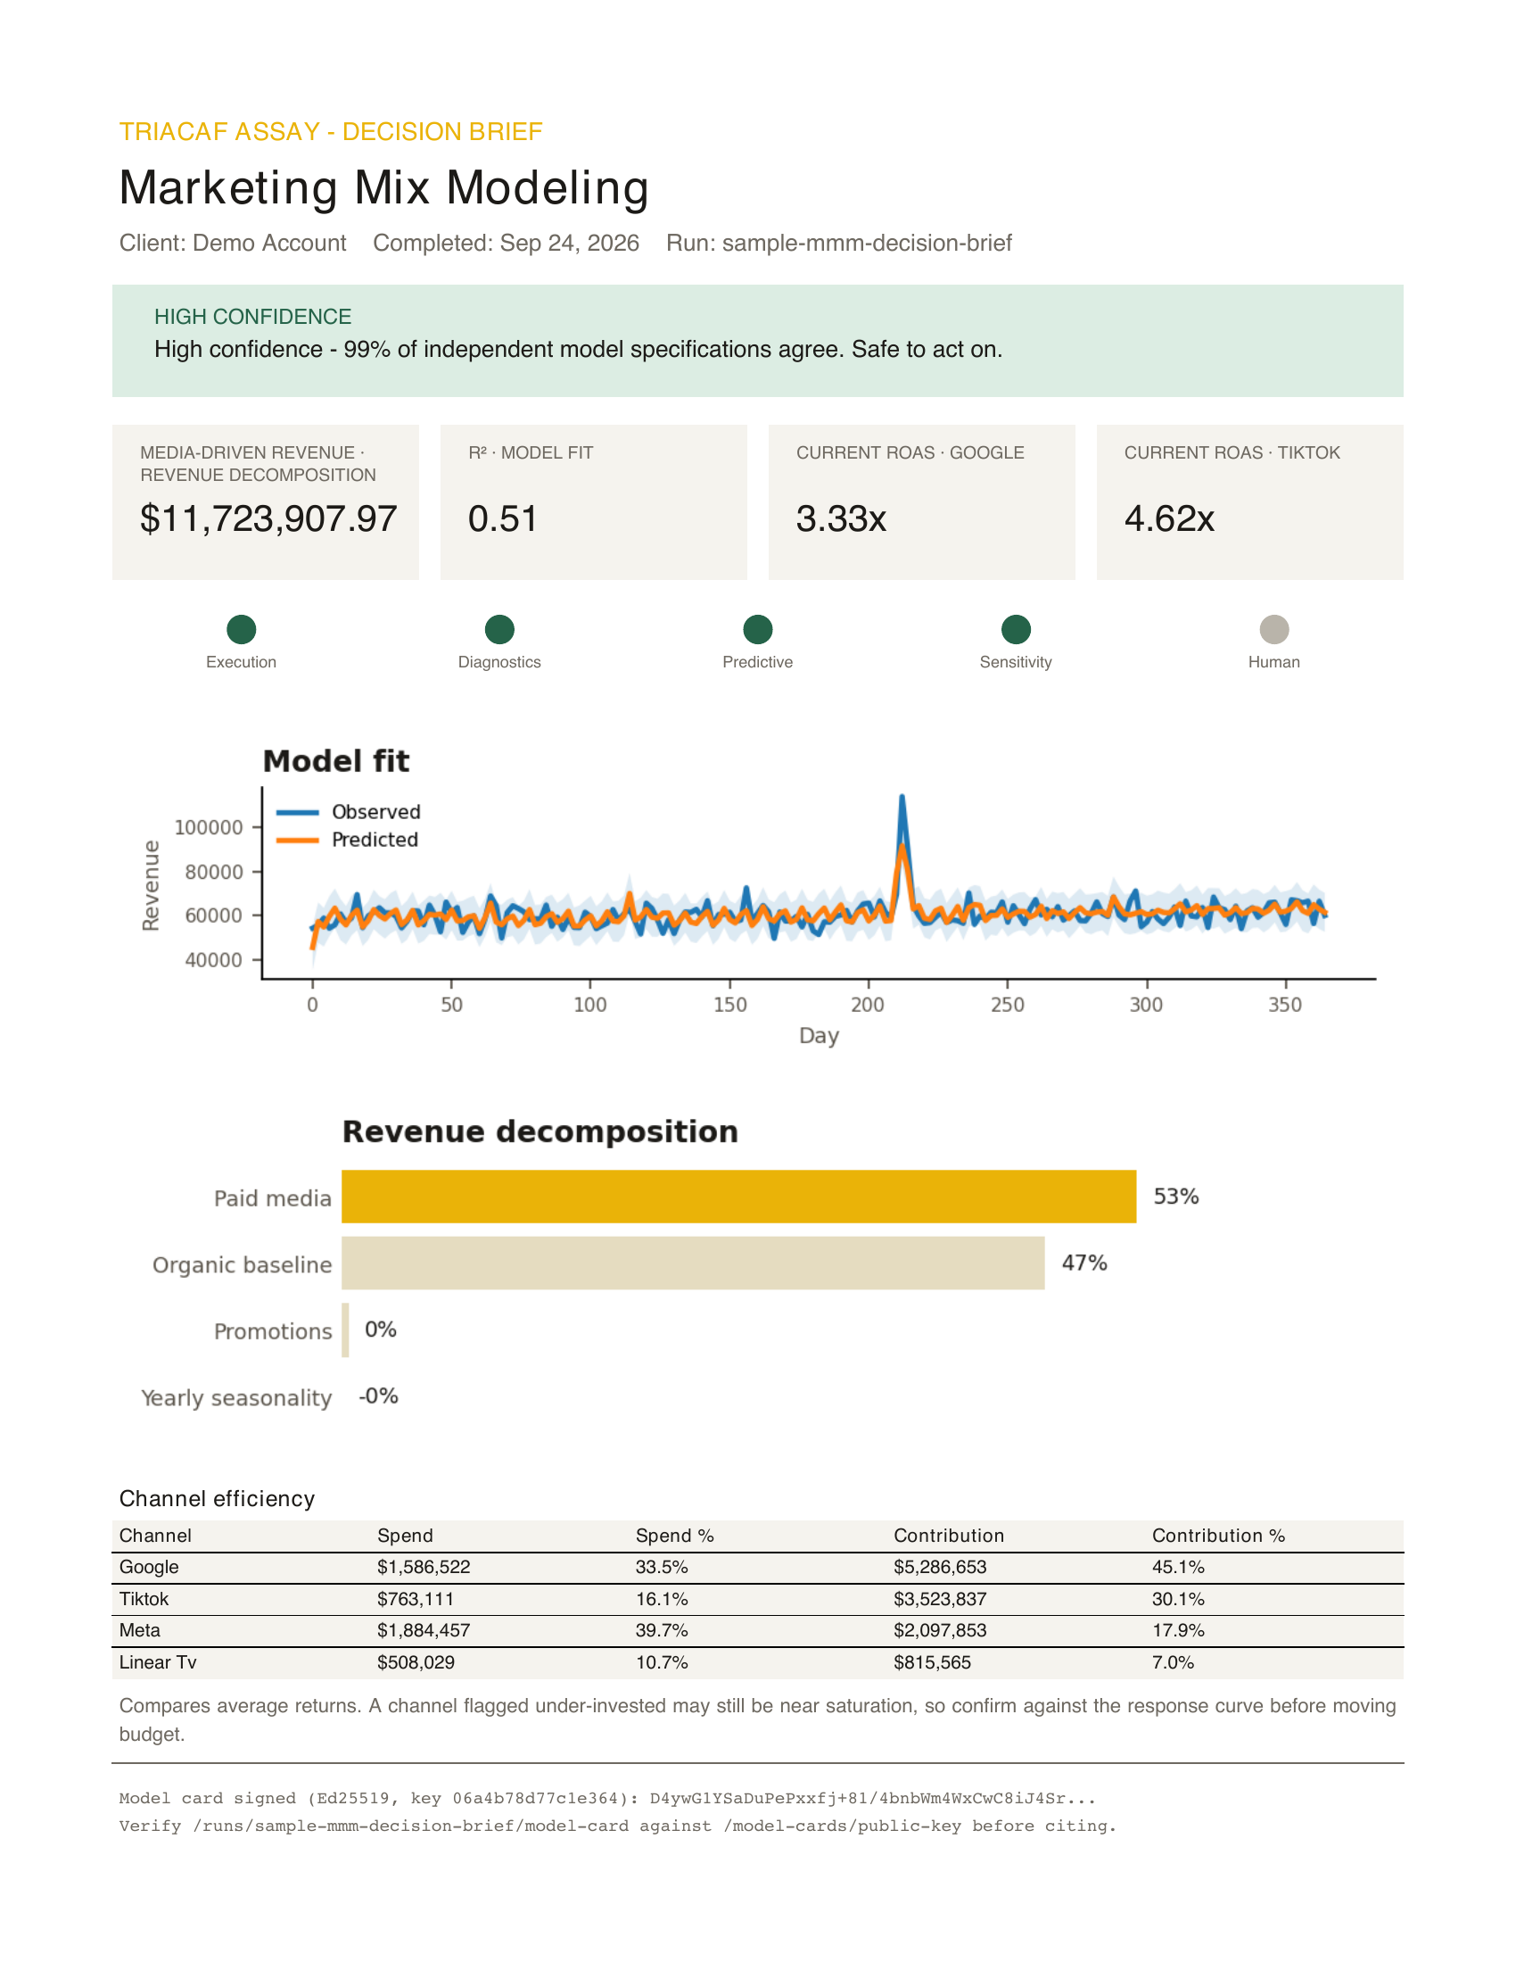Click the Google row channel name
This screenshot has height=1963, width=1516.
[x=149, y=1568]
